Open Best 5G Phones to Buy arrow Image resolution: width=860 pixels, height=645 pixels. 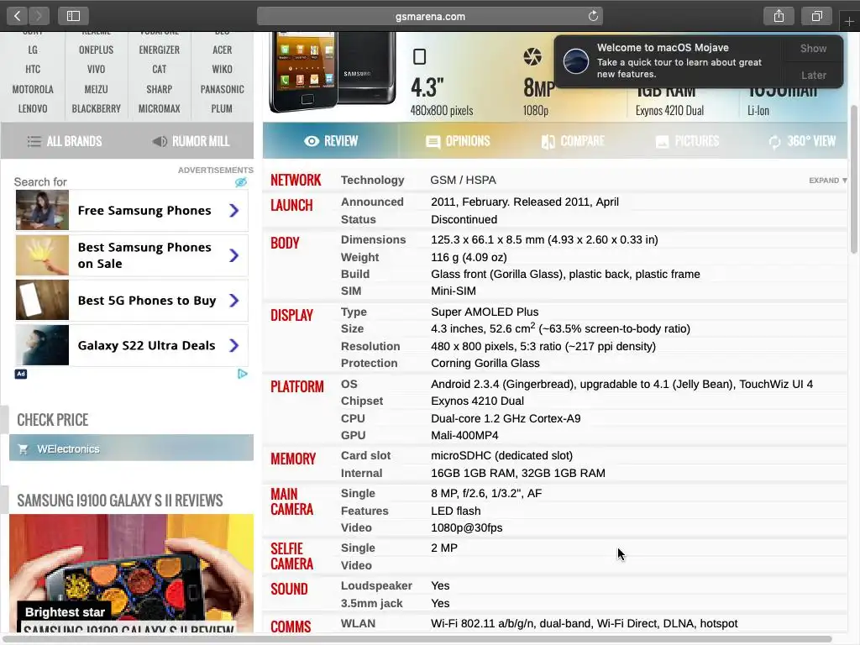[234, 301]
